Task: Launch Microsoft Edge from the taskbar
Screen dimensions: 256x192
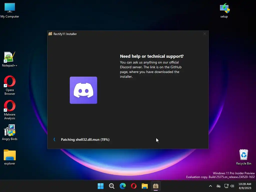Action: coord(122,186)
